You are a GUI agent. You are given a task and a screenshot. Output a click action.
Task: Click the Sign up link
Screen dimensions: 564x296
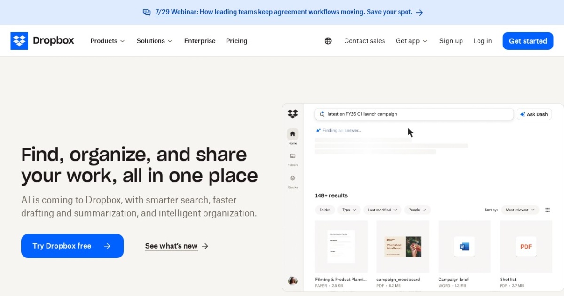point(451,41)
